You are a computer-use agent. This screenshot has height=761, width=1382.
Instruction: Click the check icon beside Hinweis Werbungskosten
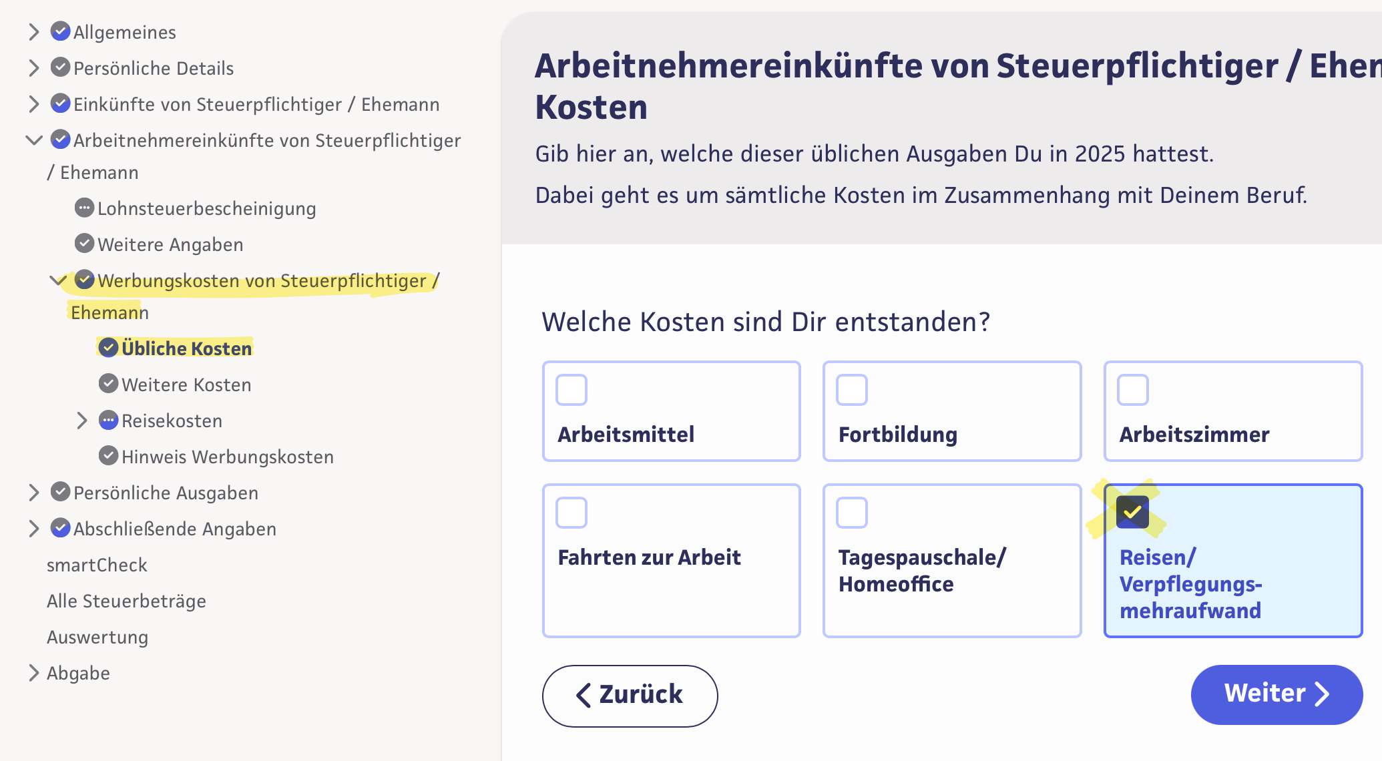tap(108, 456)
